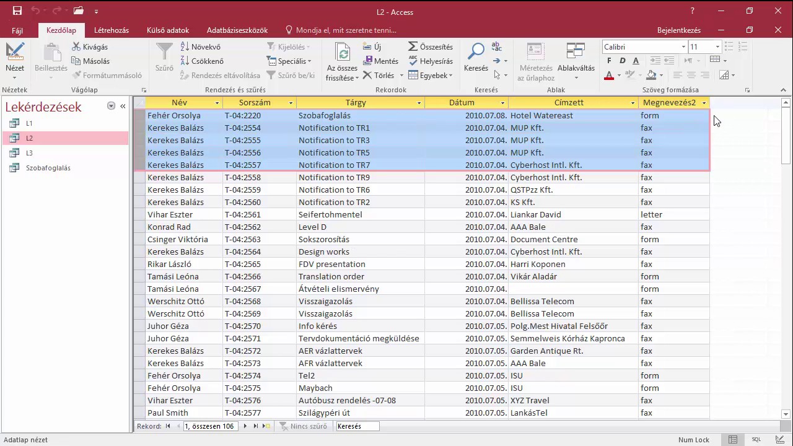The width and height of the screenshot is (793, 446).
Task: Open the Calibri font name dropdown
Action: (683, 47)
